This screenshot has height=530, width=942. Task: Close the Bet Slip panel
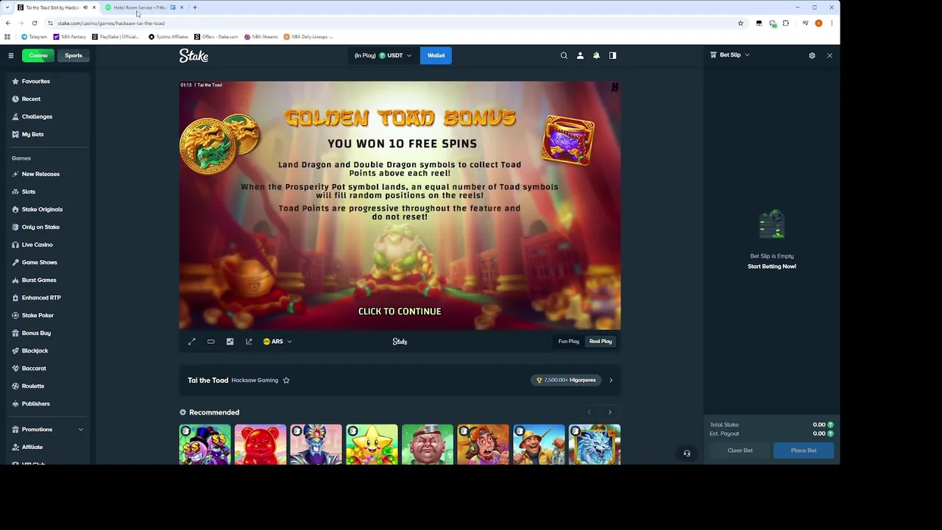click(x=829, y=55)
